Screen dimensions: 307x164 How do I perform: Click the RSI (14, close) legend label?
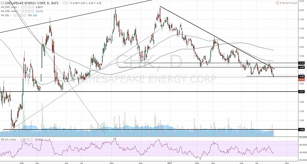pyautogui.click(x=9, y=140)
